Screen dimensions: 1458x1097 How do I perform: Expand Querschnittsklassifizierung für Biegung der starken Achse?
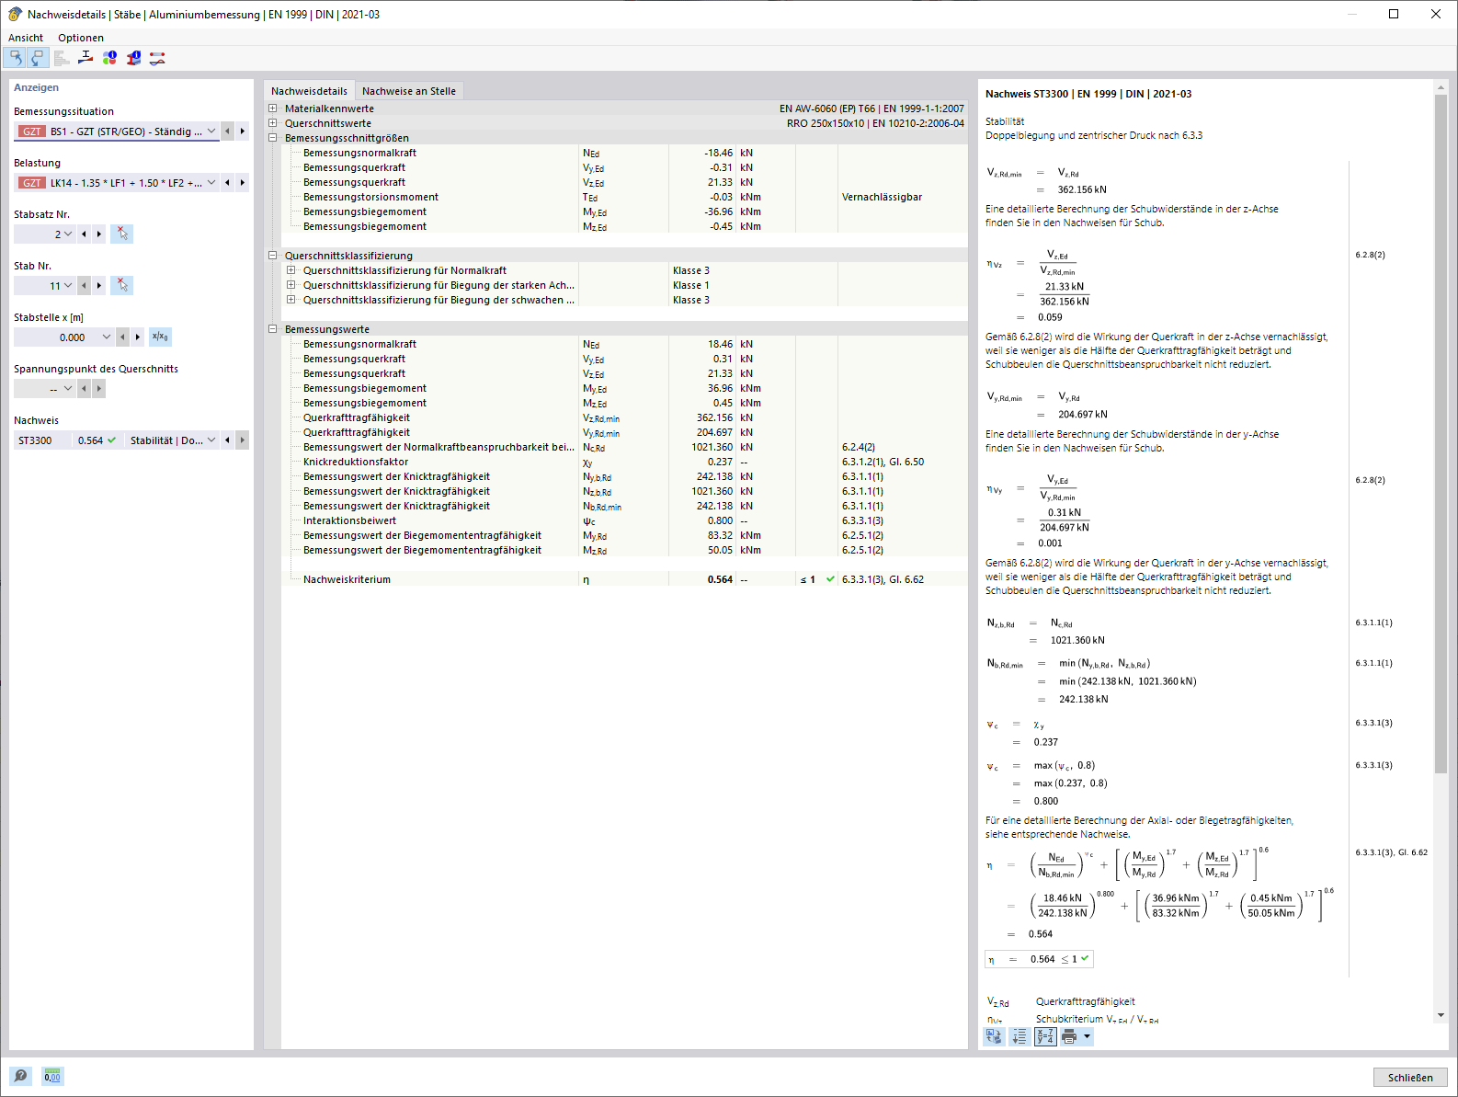point(291,285)
